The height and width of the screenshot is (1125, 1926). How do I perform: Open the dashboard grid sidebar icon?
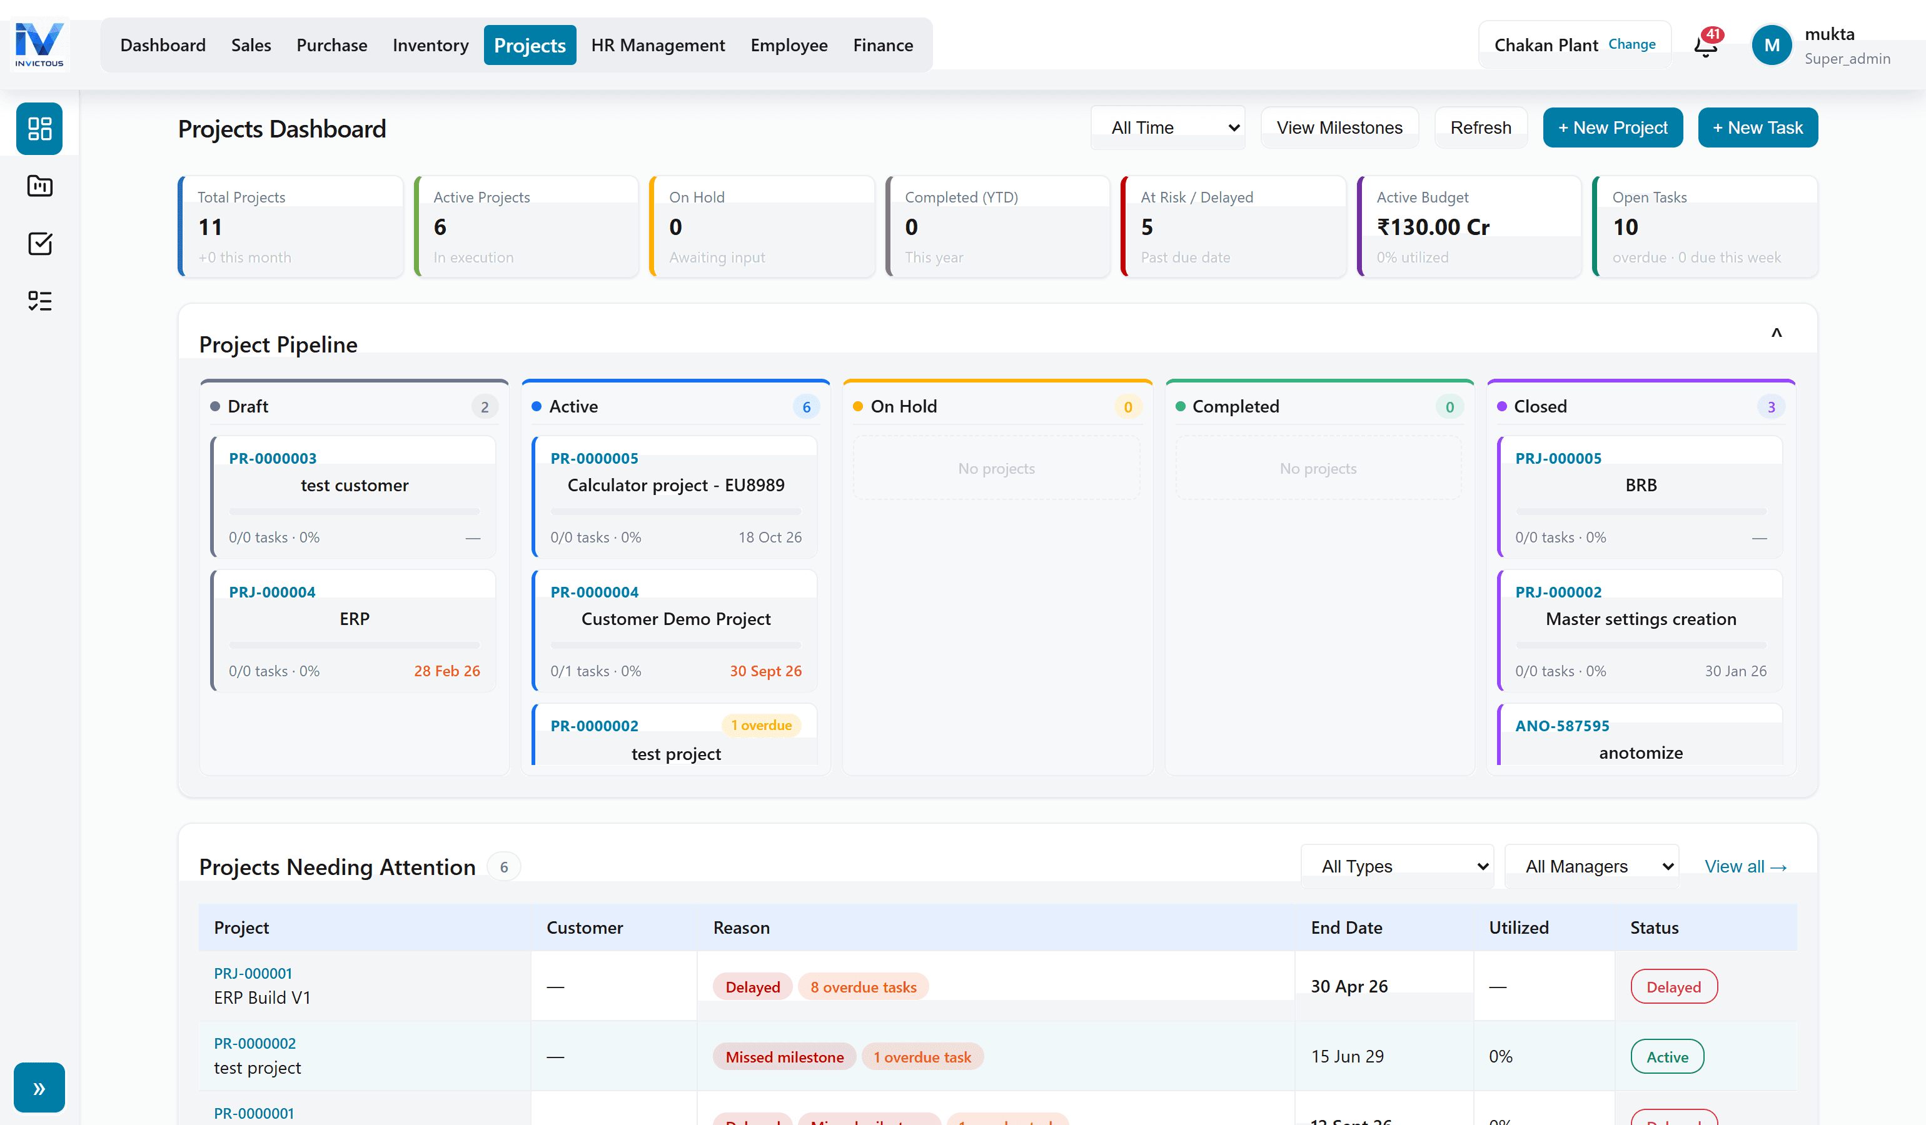click(x=40, y=128)
